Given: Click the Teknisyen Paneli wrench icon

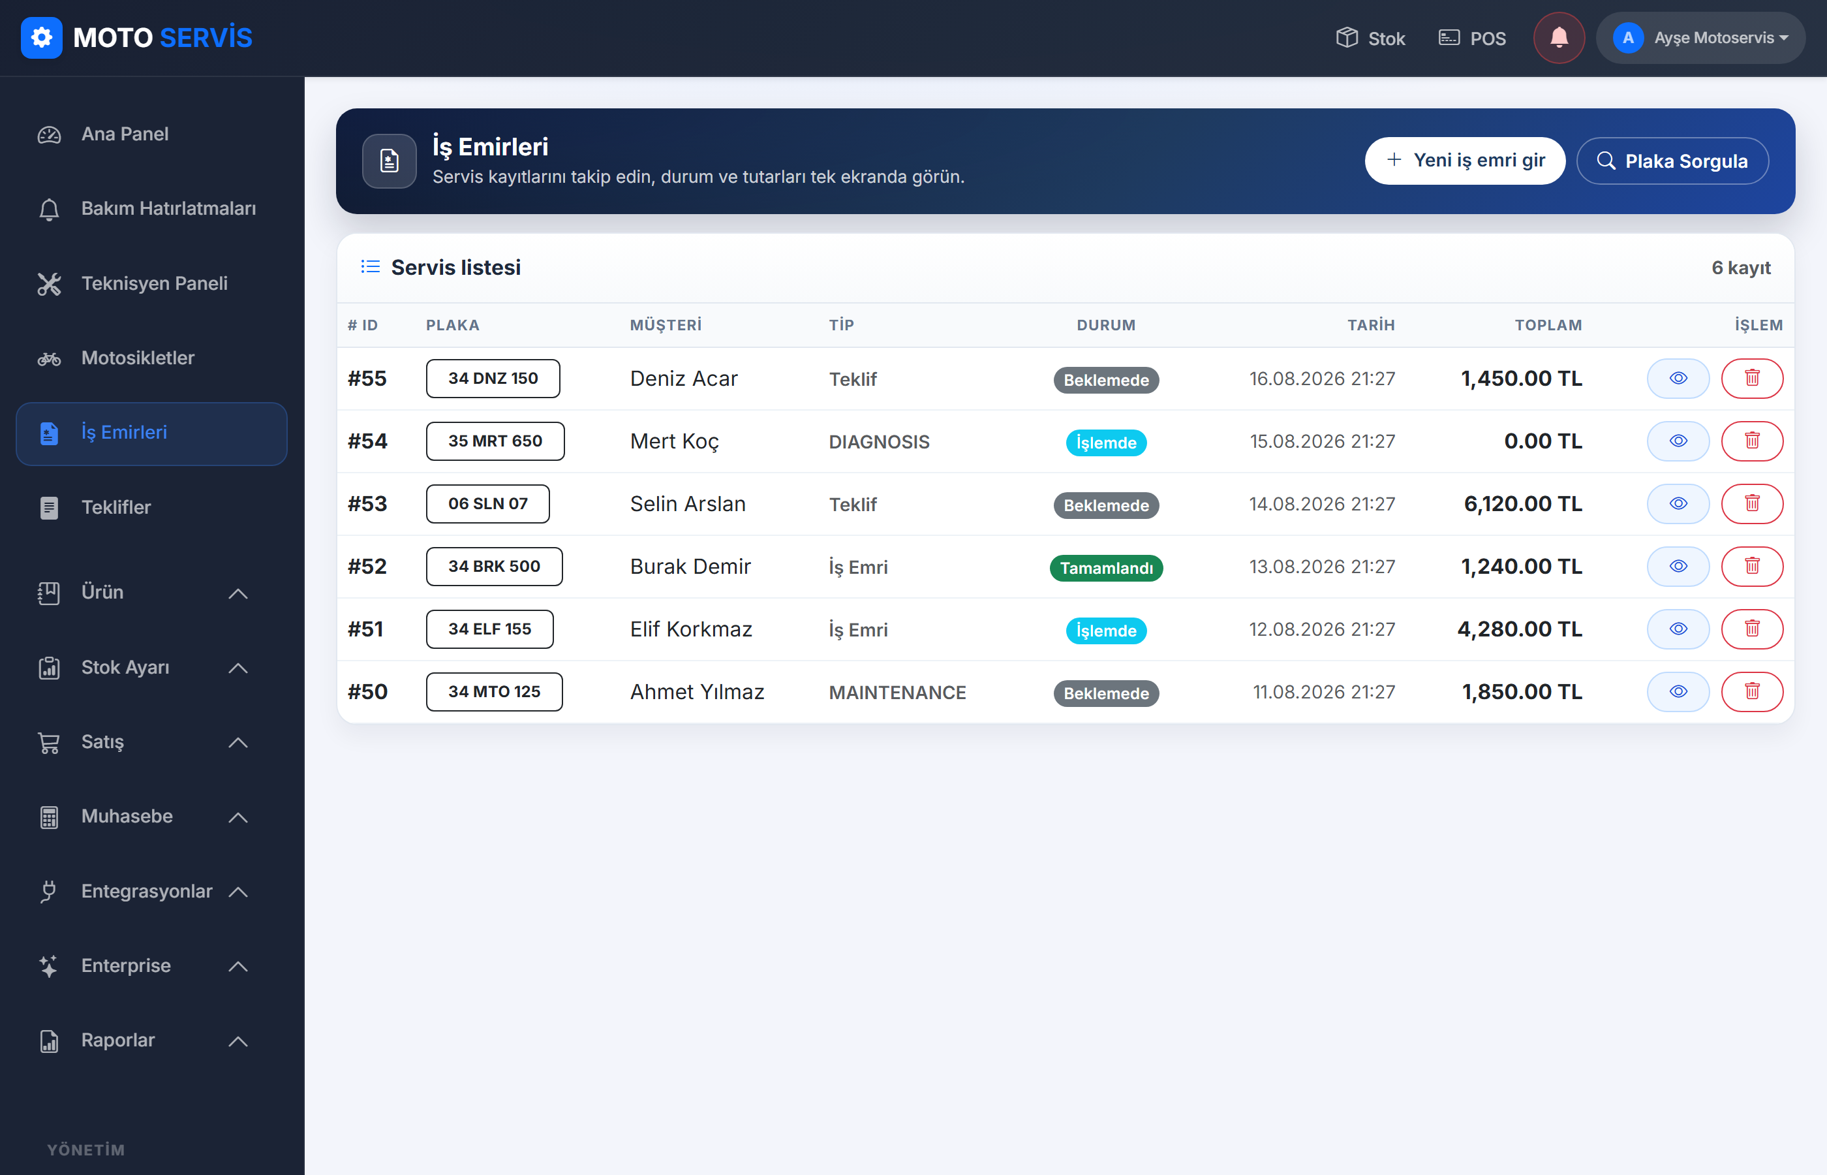Looking at the screenshot, I should [x=49, y=284].
